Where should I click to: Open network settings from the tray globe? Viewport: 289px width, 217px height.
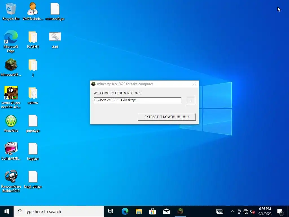point(246,211)
